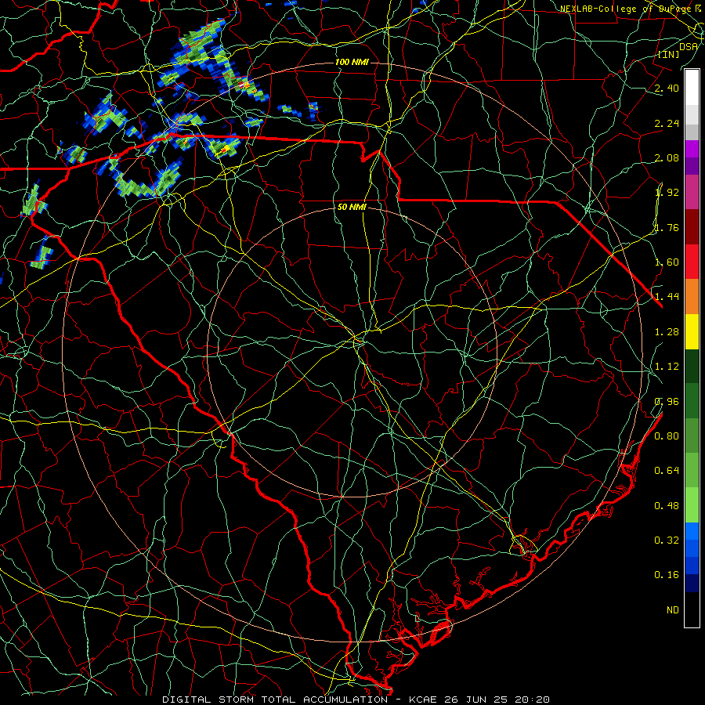Viewport: 705px width, 705px height.
Task: Select the 0.32 legend value
Action: 667,540
